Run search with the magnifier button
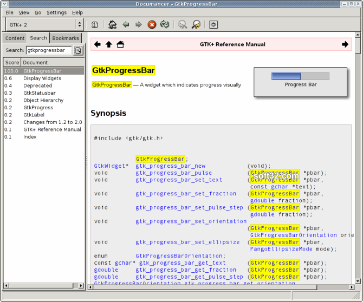Screen dimensions: 363x302 tap(78, 50)
